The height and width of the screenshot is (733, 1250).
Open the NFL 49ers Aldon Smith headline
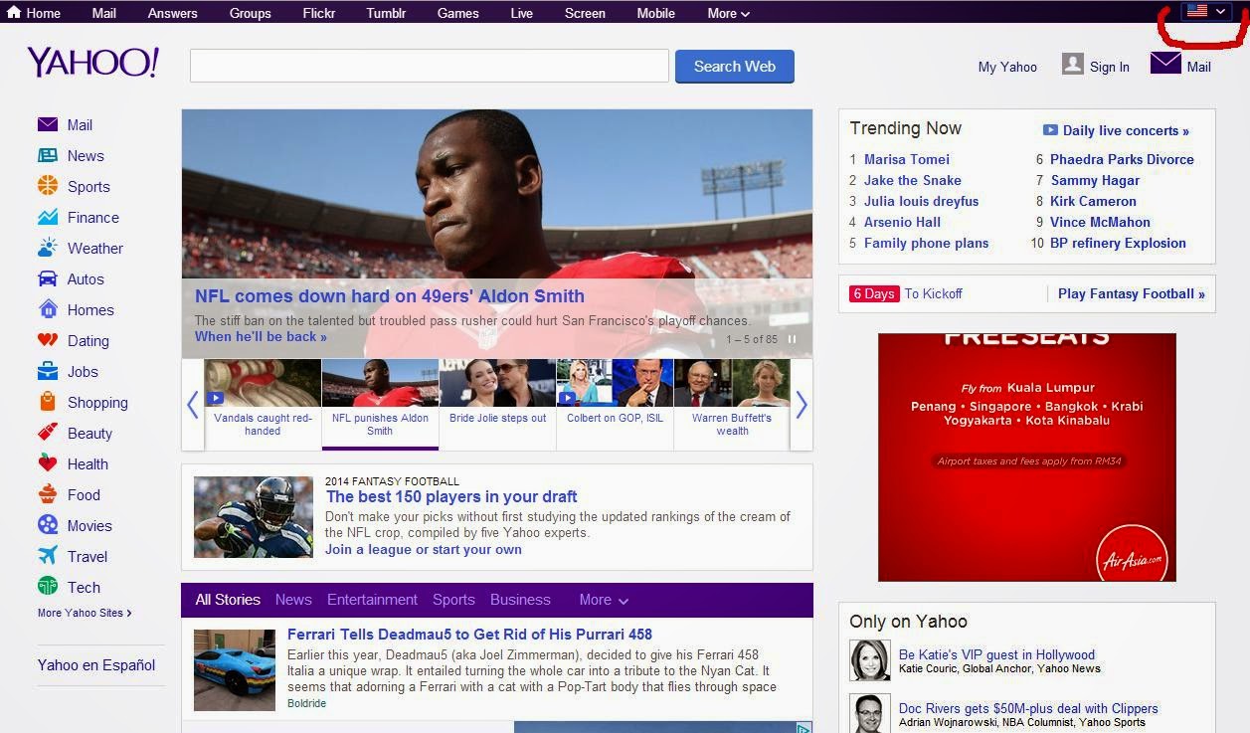pos(390,295)
